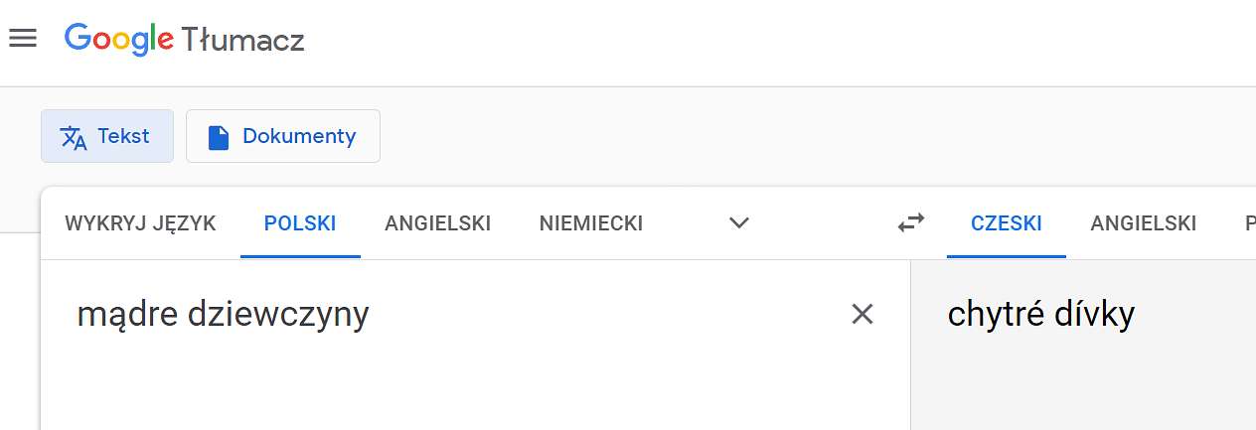Image resolution: width=1256 pixels, height=430 pixels.
Task: Switch to Tekst translation mode
Action: coord(107,136)
